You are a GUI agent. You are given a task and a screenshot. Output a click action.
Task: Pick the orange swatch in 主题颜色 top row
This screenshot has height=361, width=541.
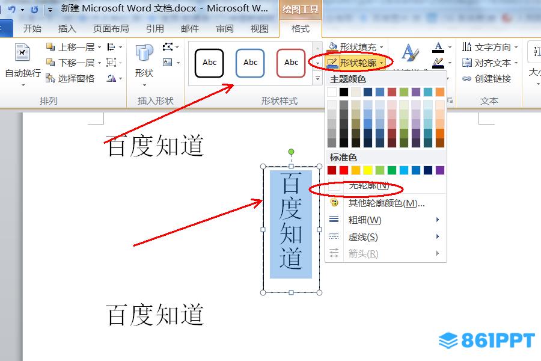(440, 92)
